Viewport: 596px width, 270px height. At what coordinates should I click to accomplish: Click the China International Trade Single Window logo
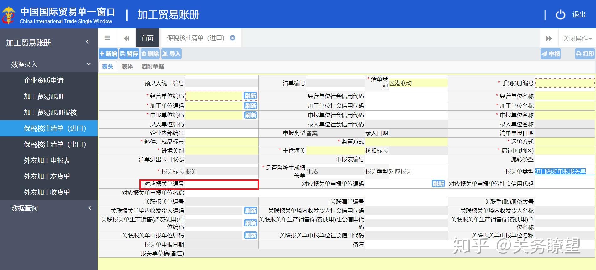tap(58, 15)
